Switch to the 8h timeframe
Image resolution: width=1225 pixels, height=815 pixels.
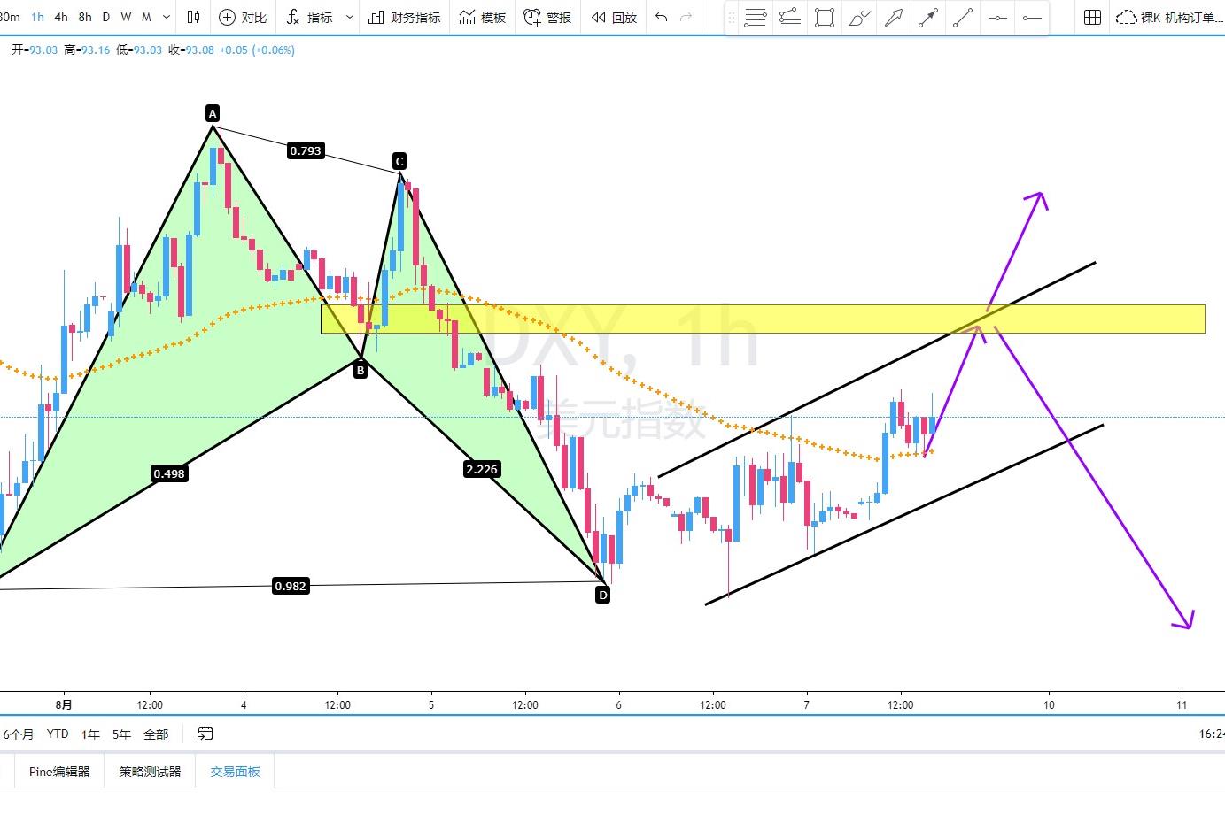(x=85, y=17)
